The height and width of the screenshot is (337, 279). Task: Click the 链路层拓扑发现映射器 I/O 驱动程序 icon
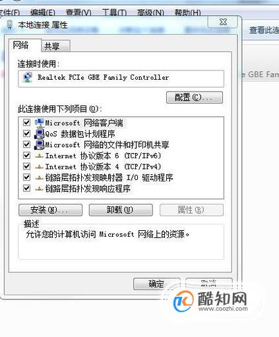point(39,177)
